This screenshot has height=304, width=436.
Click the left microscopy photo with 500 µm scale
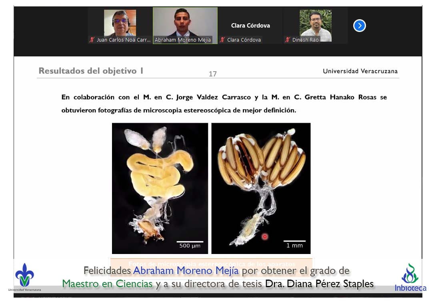click(x=160, y=188)
